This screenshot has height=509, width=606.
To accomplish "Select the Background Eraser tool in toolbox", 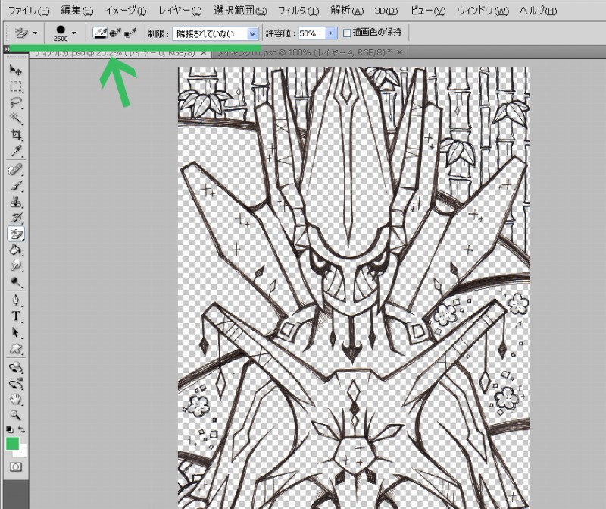I will click(15, 234).
